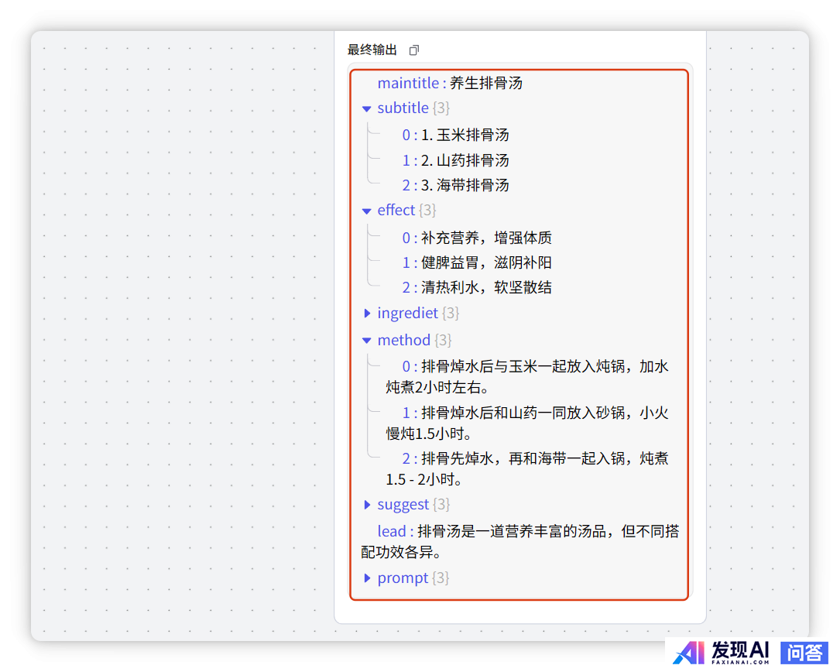The height and width of the screenshot is (672, 840).
Task: Expand the suggest node
Action: tap(367, 505)
